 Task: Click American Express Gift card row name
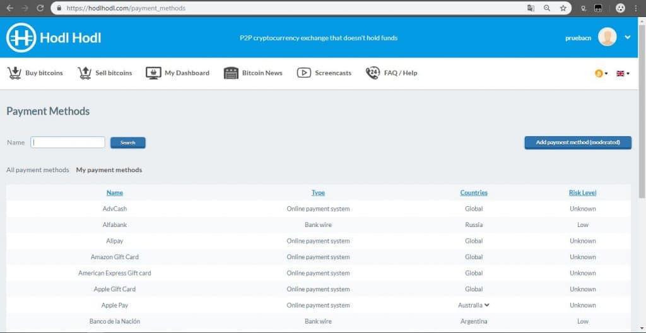(115, 273)
